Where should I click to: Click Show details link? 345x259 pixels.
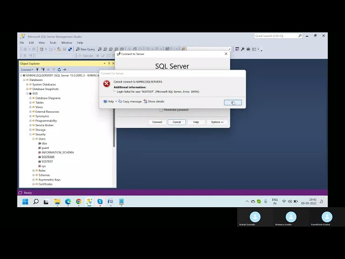156,101
